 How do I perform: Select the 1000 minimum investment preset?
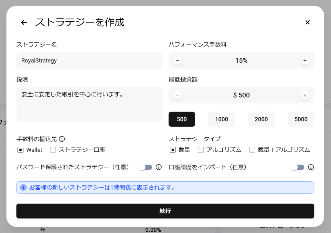click(x=221, y=119)
